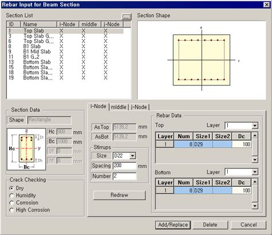272x235 pixels.
Task: Click the Top rebar Size1 D29 cell
Action: (203, 144)
